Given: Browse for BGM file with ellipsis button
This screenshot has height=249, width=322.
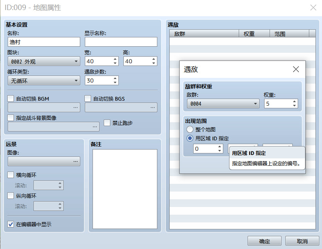Looking at the screenshot, I should pos(76,108).
